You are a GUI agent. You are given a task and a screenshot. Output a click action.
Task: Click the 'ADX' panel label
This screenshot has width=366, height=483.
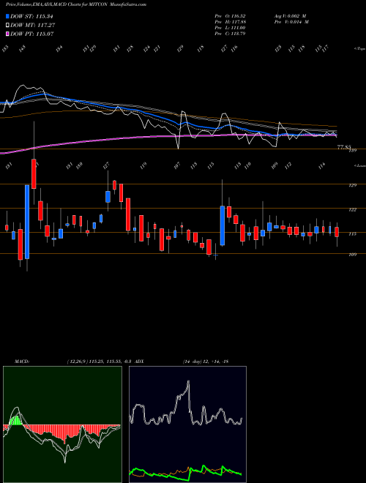click(139, 362)
